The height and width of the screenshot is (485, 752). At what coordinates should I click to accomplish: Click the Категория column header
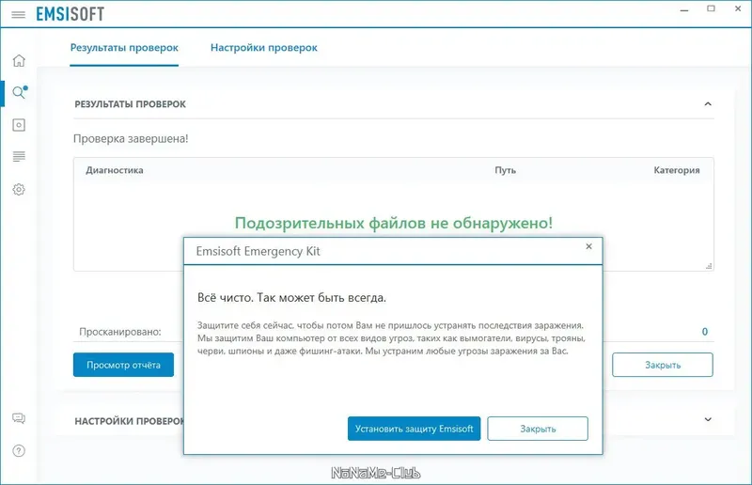point(677,170)
